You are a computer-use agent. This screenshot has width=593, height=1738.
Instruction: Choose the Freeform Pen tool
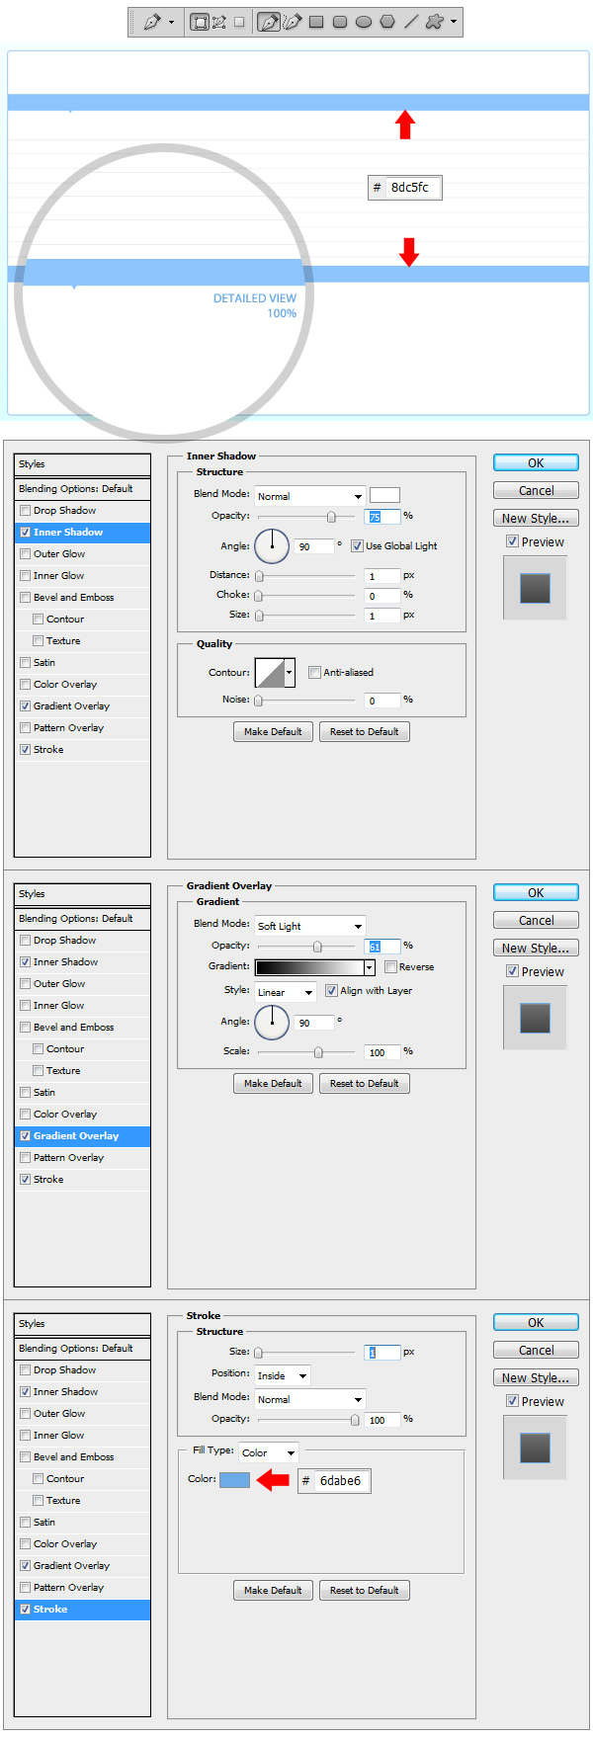(x=293, y=22)
